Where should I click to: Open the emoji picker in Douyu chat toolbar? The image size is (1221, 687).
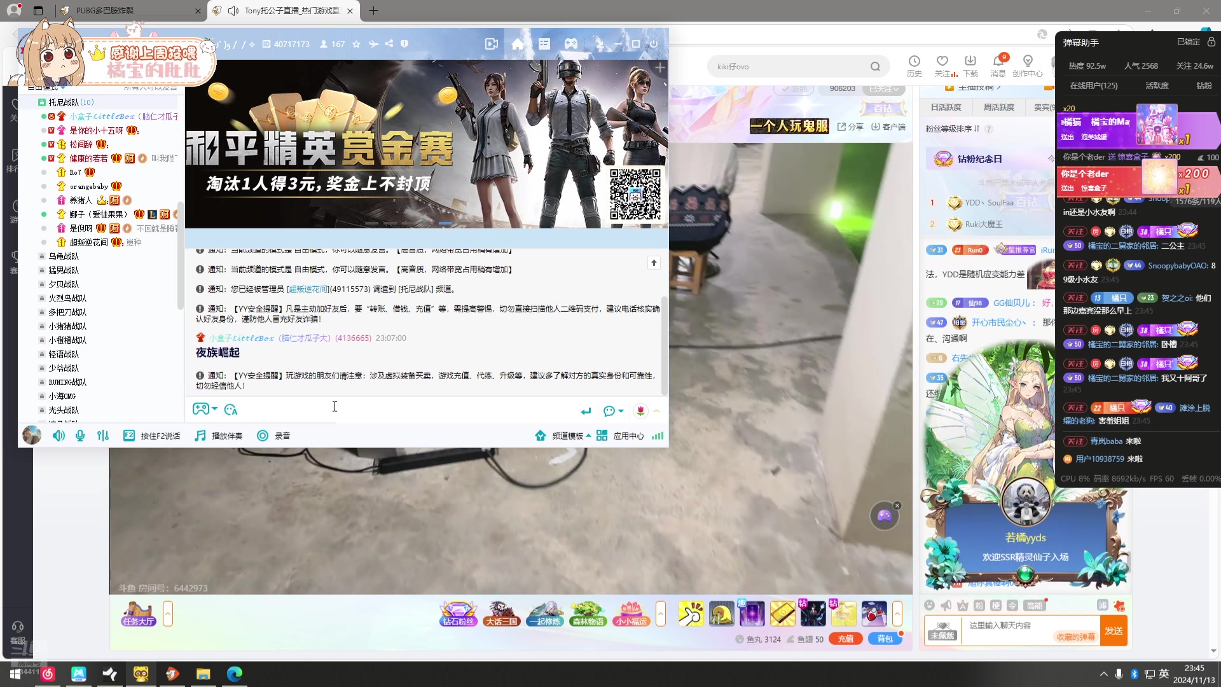point(929,605)
